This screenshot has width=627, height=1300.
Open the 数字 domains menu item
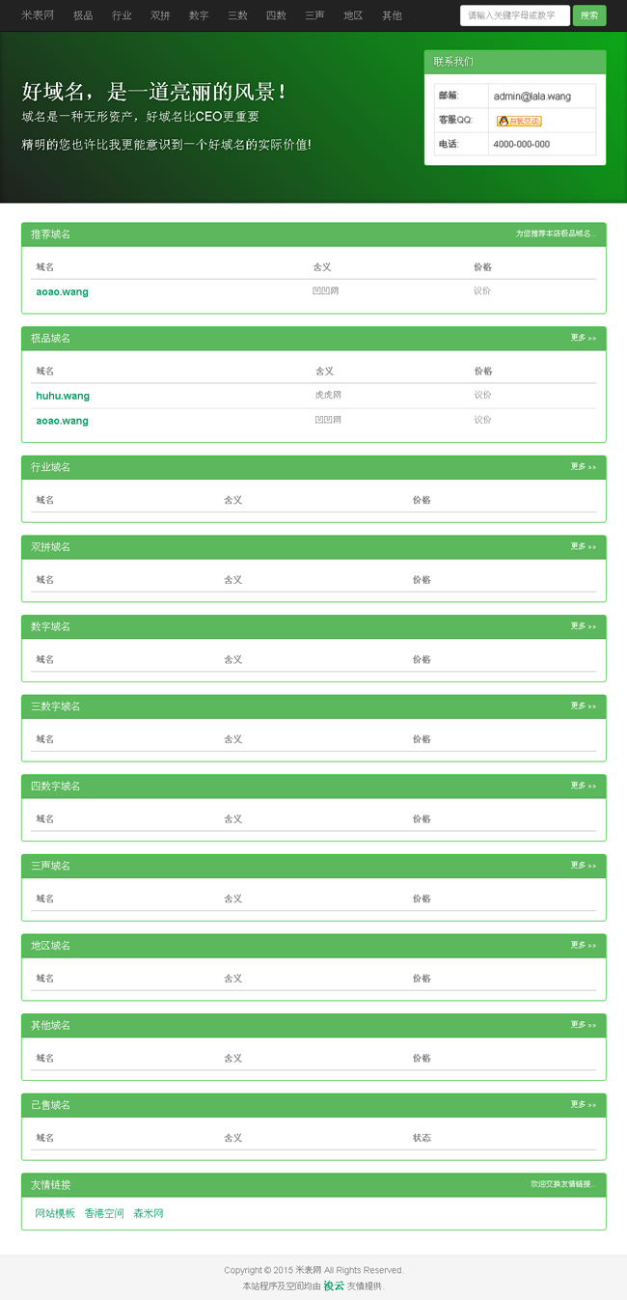click(199, 15)
